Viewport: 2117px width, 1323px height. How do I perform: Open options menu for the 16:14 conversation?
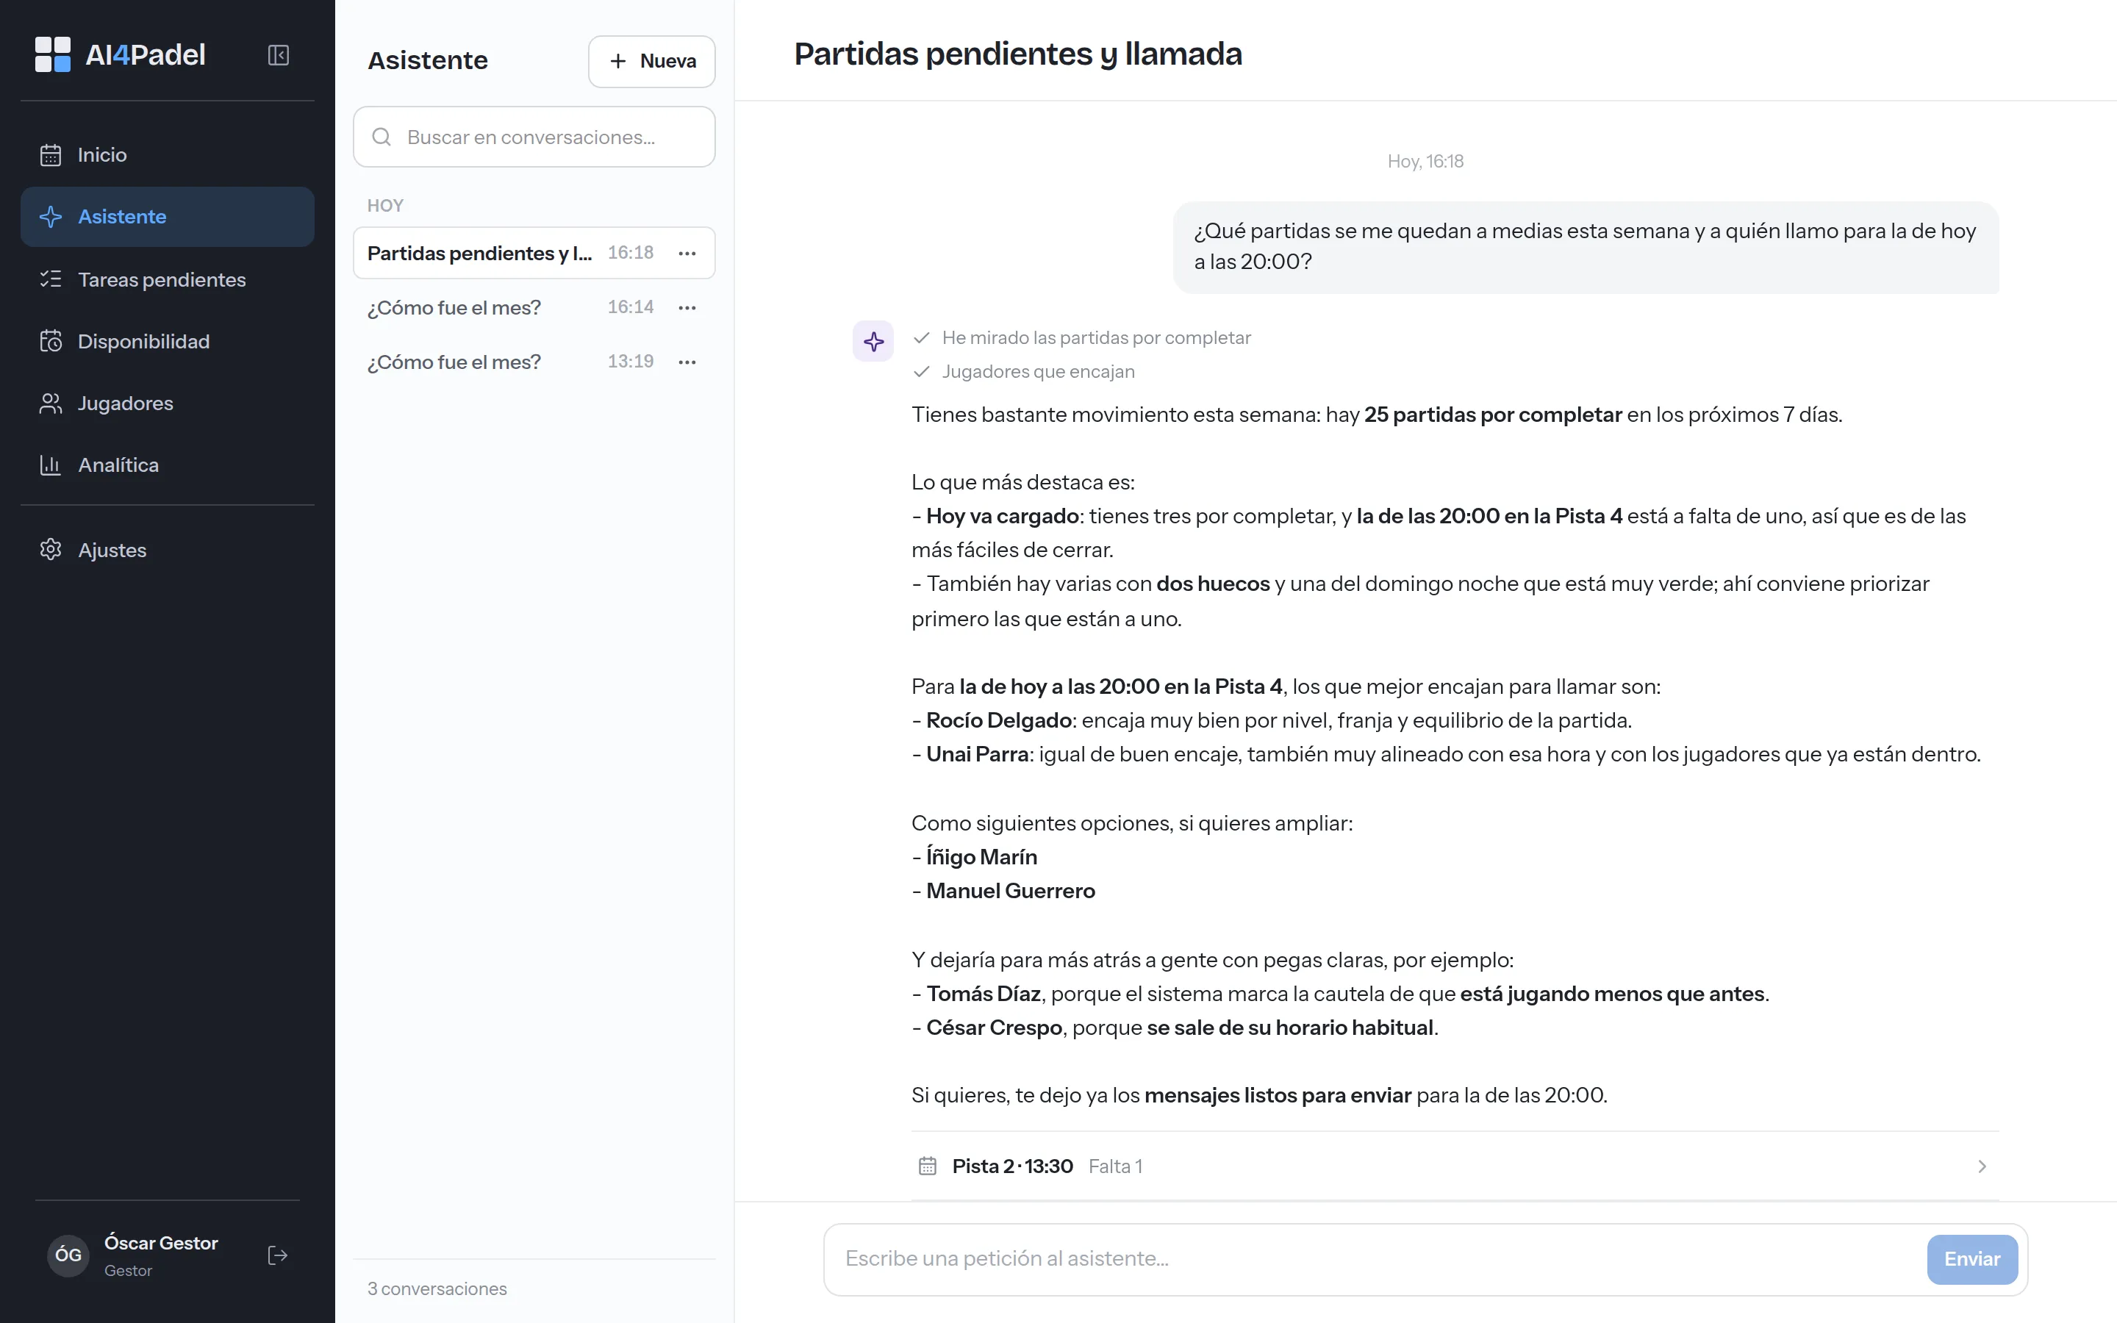(687, 307)
